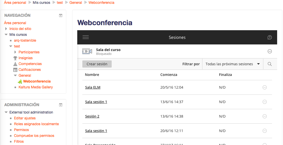Open Compruebe los permisos
Image resolution: width=283 pixels, height=145 pixels.
pyautogui.click(x=34, y=136)
